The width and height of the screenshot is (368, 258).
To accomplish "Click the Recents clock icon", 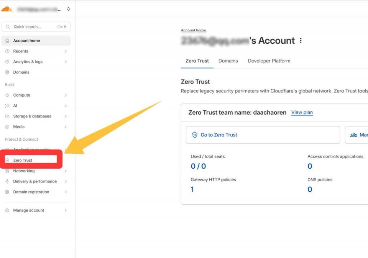I will (x=7, y=51).
